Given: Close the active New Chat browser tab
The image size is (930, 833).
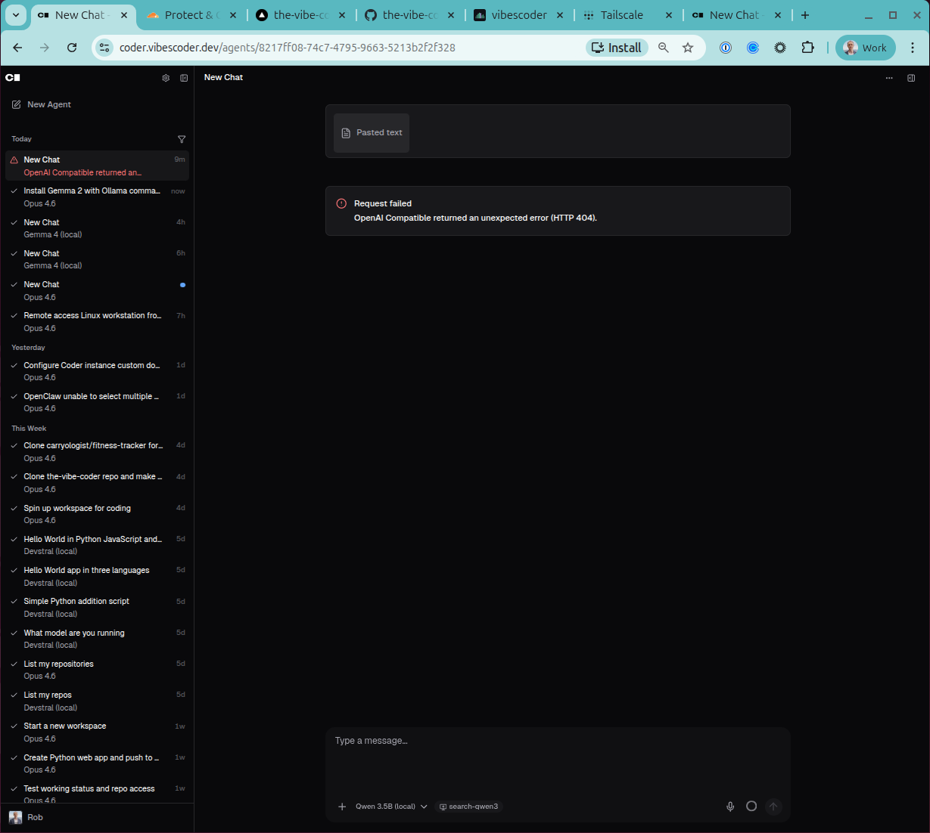Looking at the screenshot, I should click(124, 15).
